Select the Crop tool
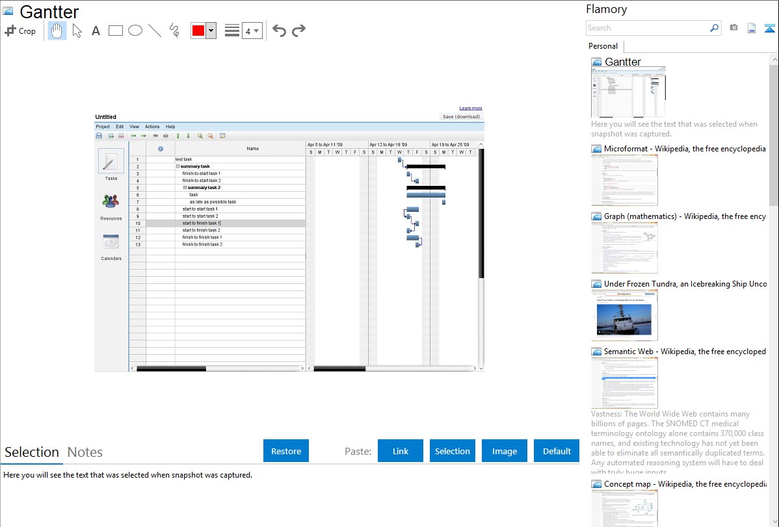Image resolution: width=779 pixels, height=527 pixels. (20, 31)
